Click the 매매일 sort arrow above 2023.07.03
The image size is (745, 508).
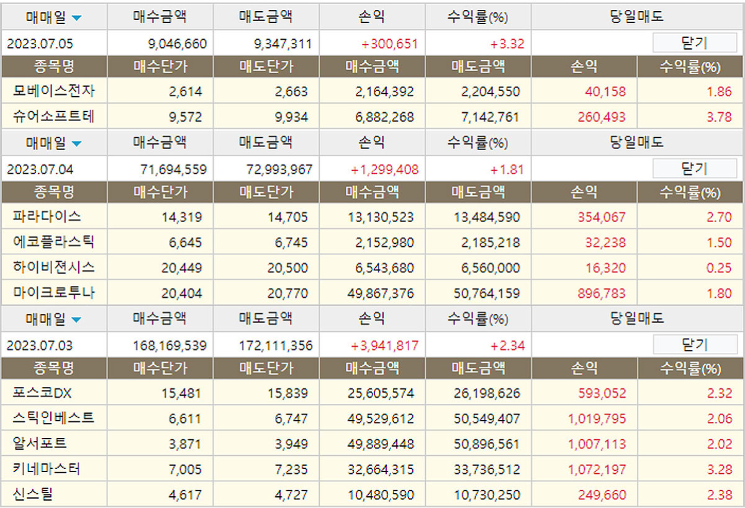pyautogui.click(x=76, y=320)
